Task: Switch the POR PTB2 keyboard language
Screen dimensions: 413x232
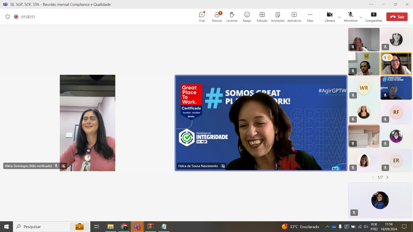Action: point(374,227)
